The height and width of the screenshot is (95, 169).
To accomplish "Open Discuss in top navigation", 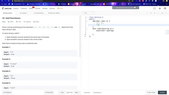I will [52, 8].
